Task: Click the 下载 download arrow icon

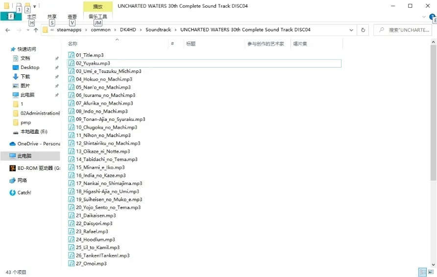Action: pyautogui.click(x=16, y=76)
